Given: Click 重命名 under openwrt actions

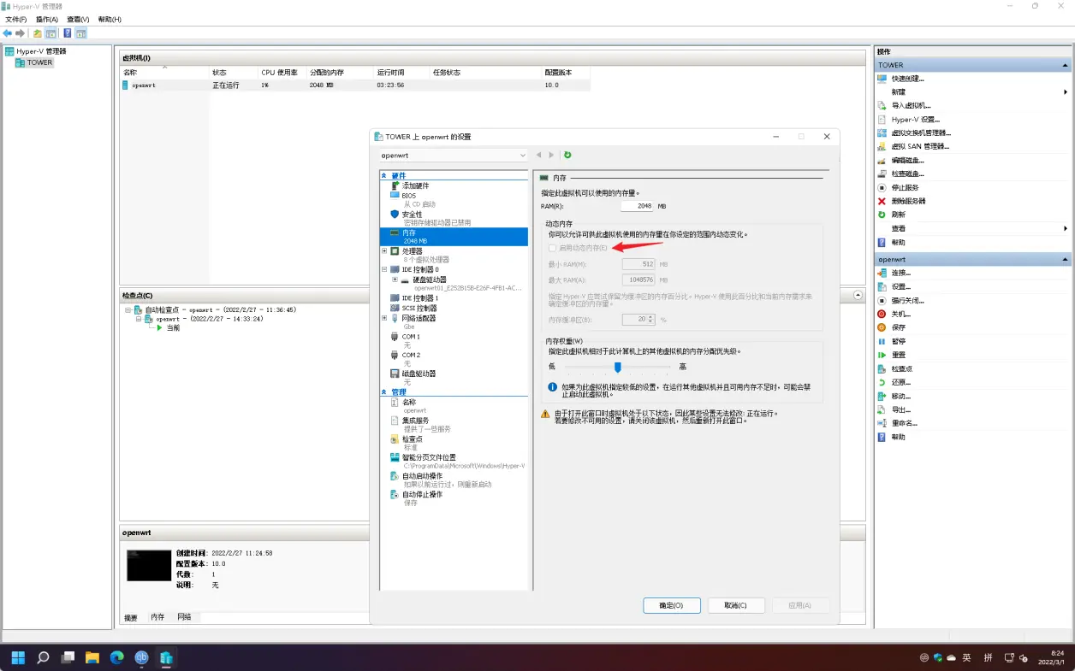Looking at the screenshot, I should (905, 423).
